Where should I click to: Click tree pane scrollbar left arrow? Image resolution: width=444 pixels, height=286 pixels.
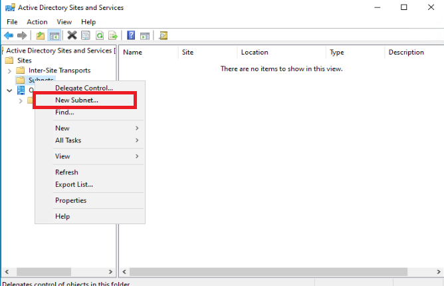click(7, 272)
